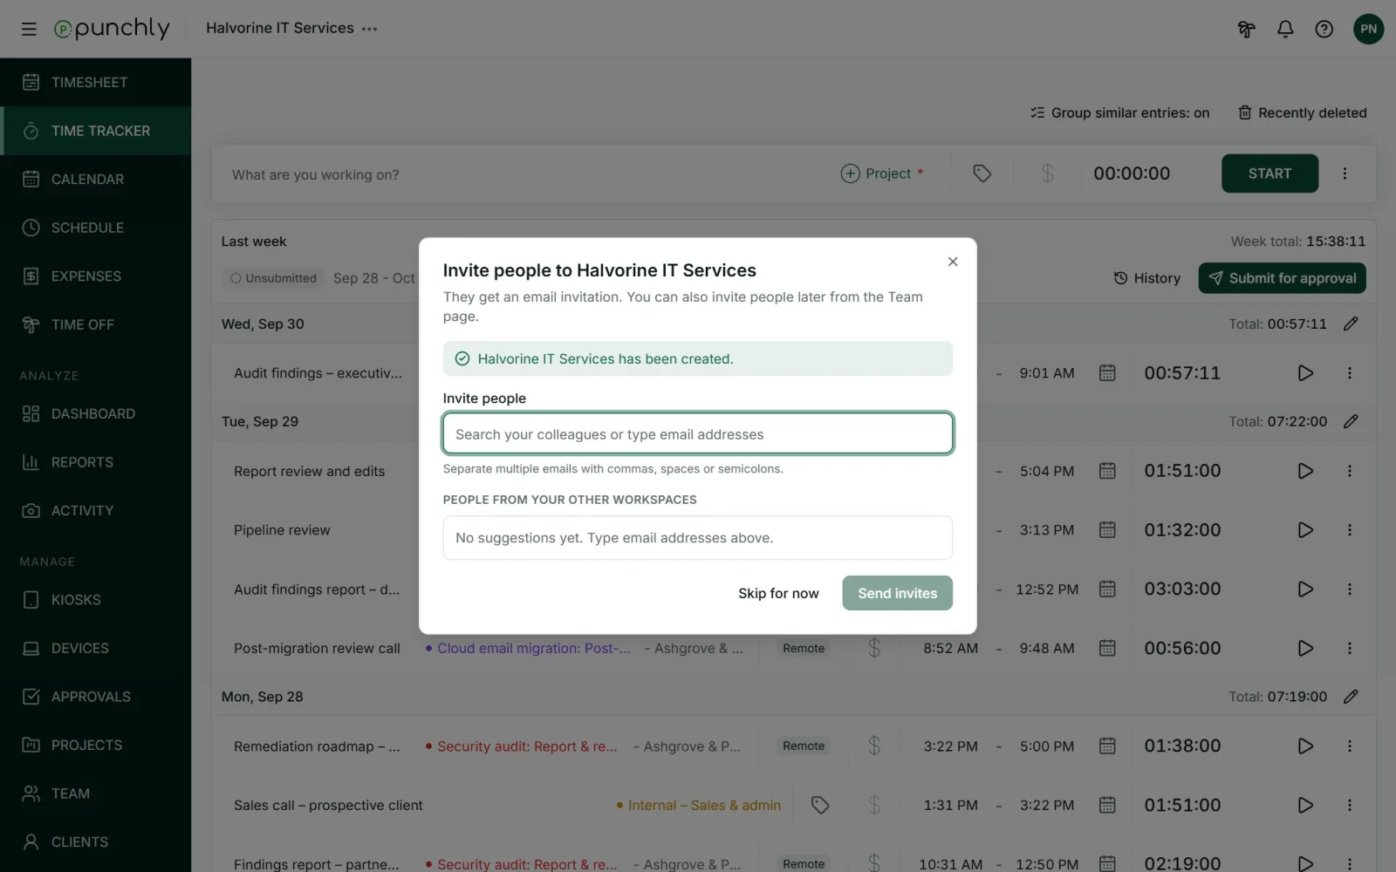Open the time off palm tree icon in header
This screenshot has height=872, width=1396.
coord(1246,29)
